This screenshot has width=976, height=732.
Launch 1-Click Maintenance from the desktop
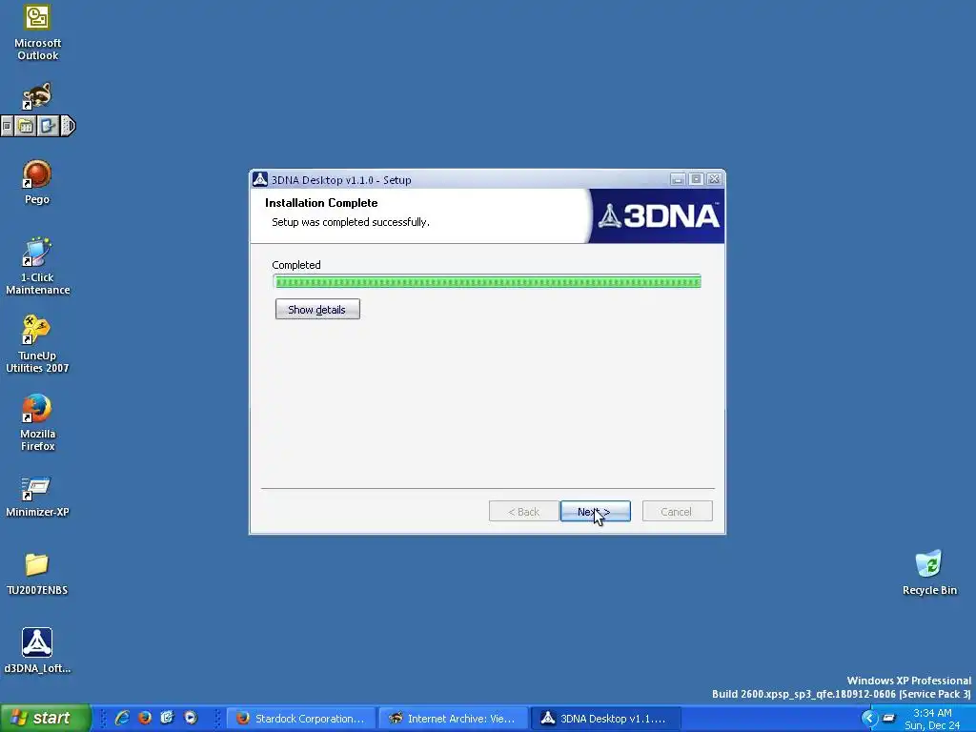pyautogui.click(x=37, y=267)
